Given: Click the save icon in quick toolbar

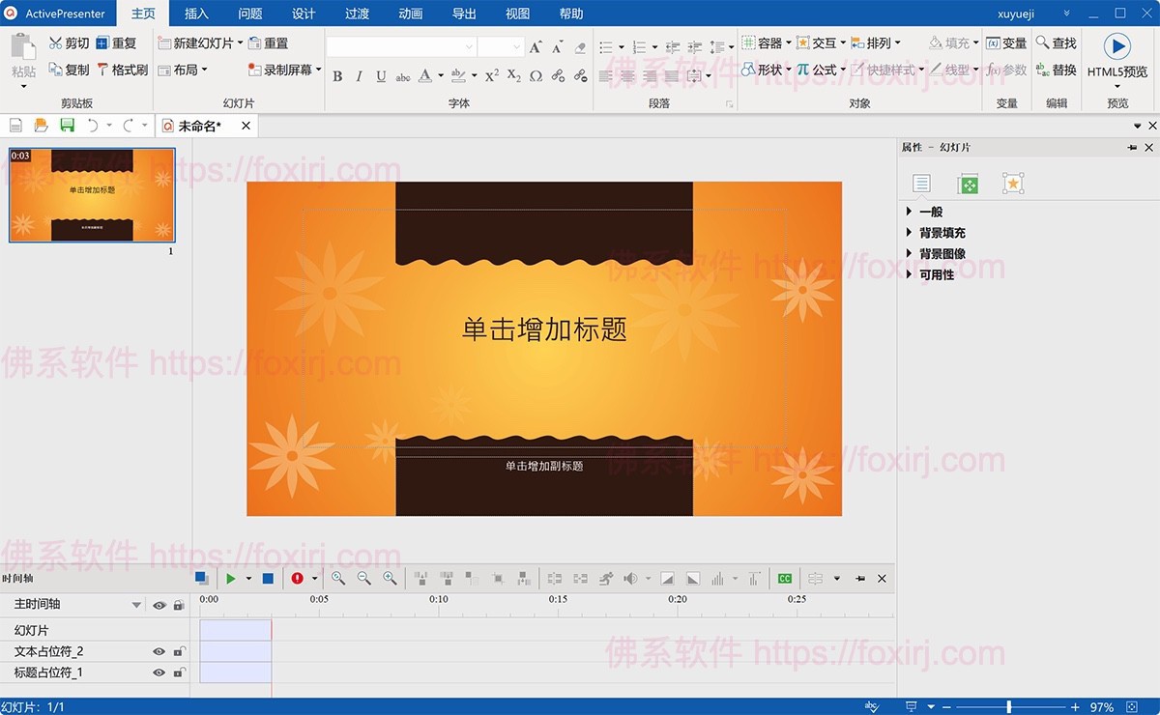Looking at the screenshot, I should [67, 126].
